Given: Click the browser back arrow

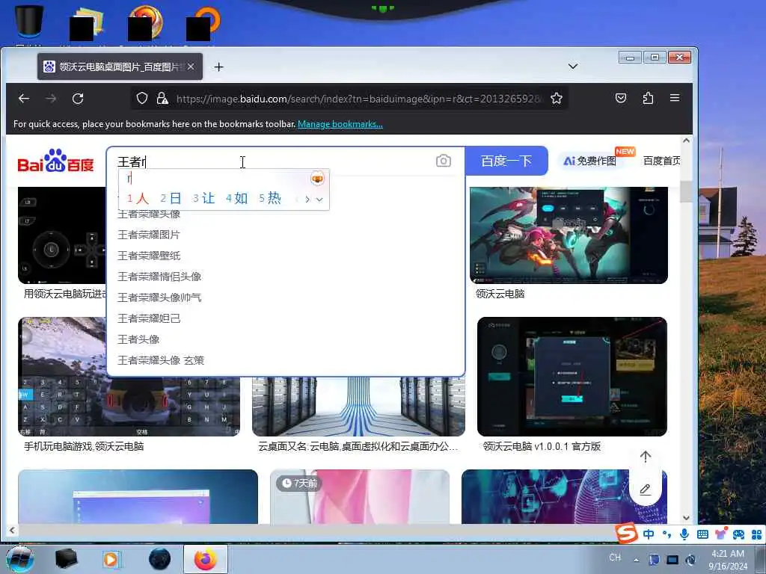Looking at the screenshot, I should (24, 99).
